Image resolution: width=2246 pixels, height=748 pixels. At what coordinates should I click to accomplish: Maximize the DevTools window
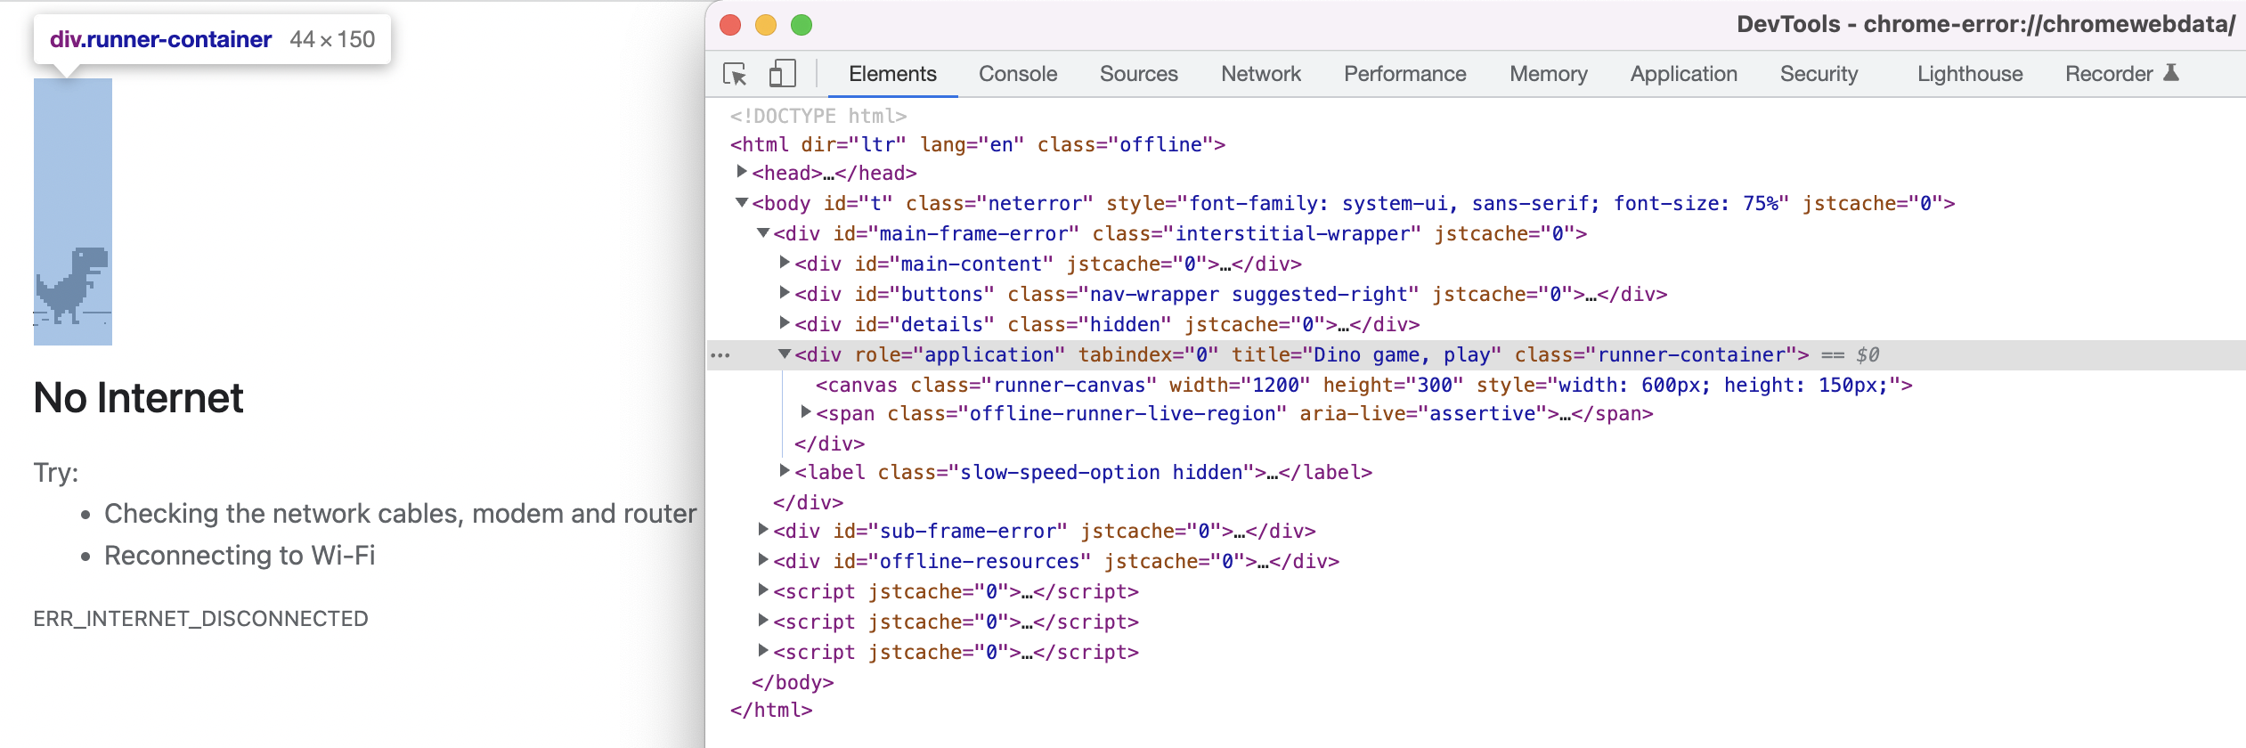coord(802,25)
